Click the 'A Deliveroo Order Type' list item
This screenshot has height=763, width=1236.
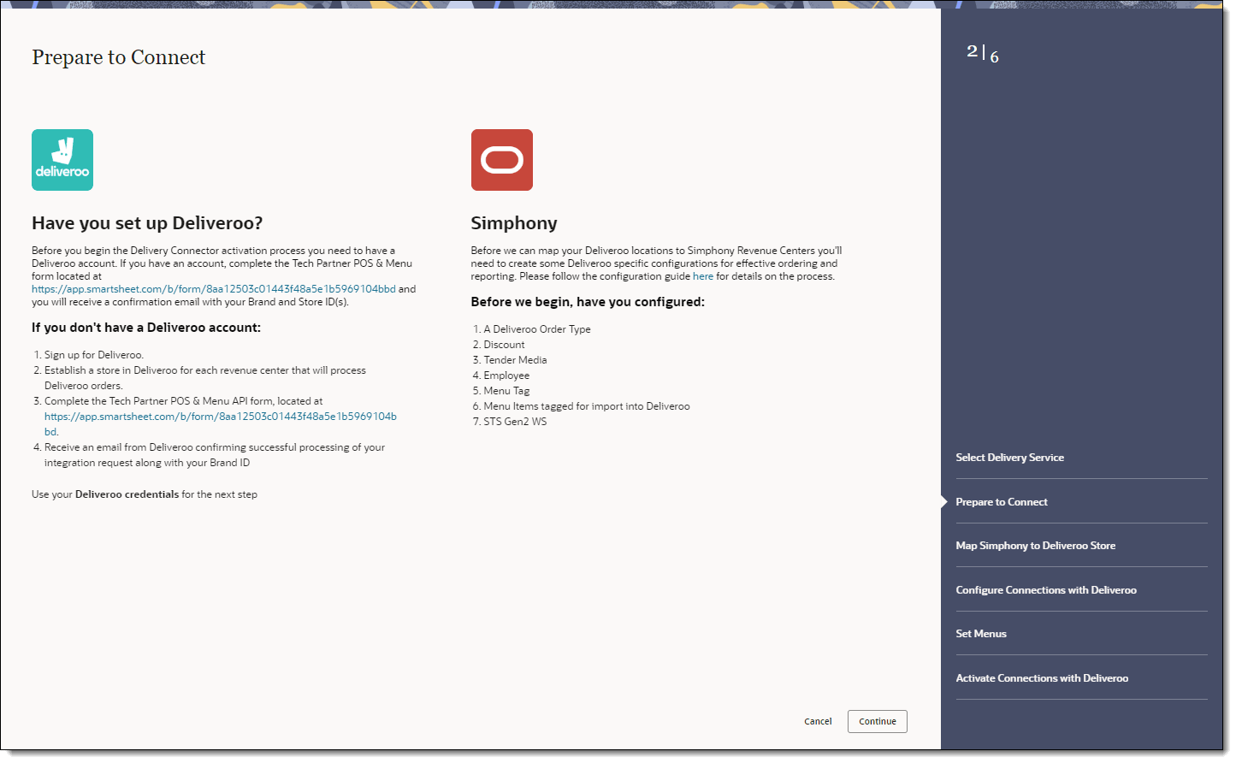(x=537, y=329)
